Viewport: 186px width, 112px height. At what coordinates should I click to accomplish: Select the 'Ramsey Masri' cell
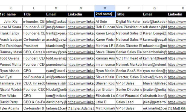[11, 52]
